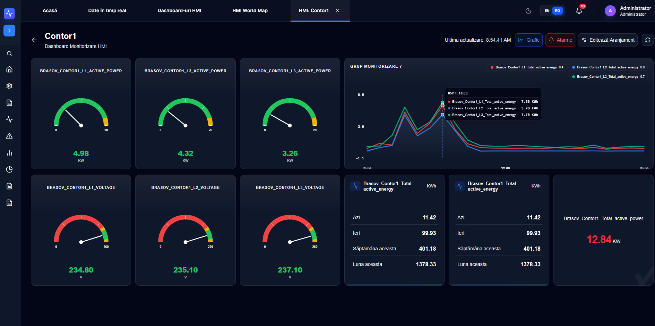Viewport: 655px width, 326px height.
Task: Refresh the dashboard with the reload icon
Action: (648, 40)
